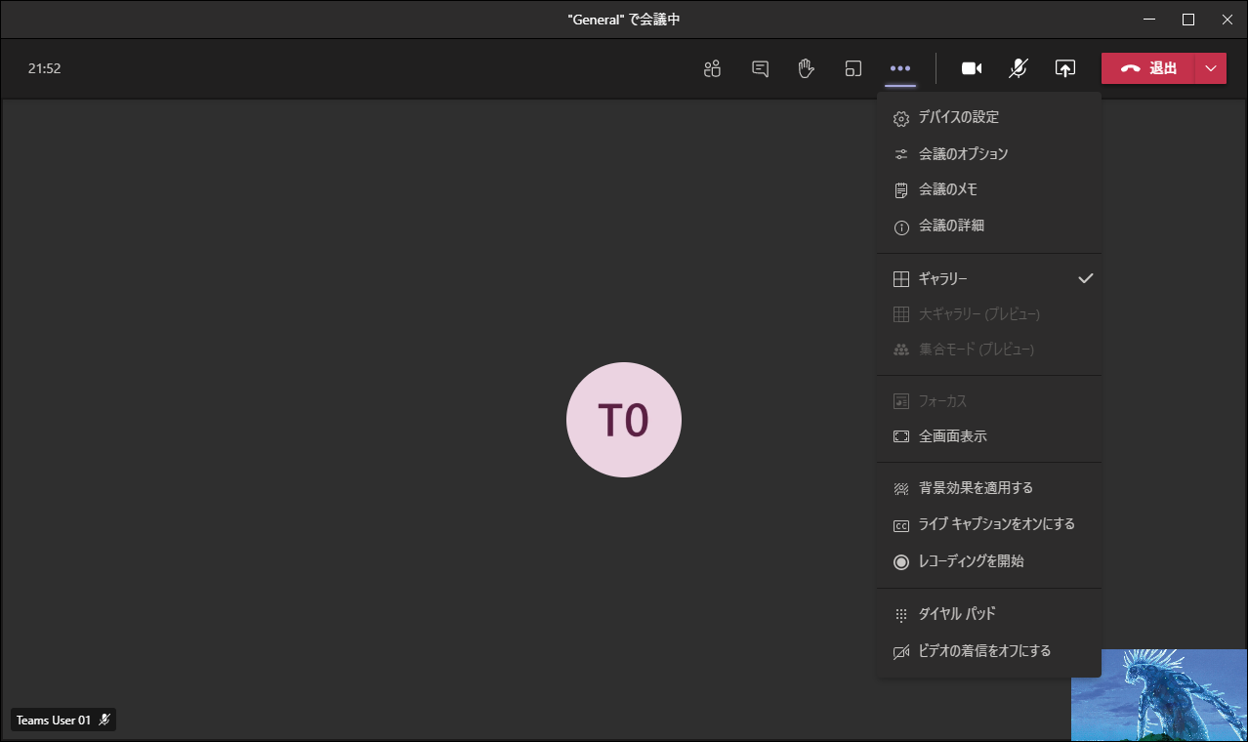Select 会議のオプション menu entry
The height and width of the screenshot is (742, 1248).
coord(989,154)
